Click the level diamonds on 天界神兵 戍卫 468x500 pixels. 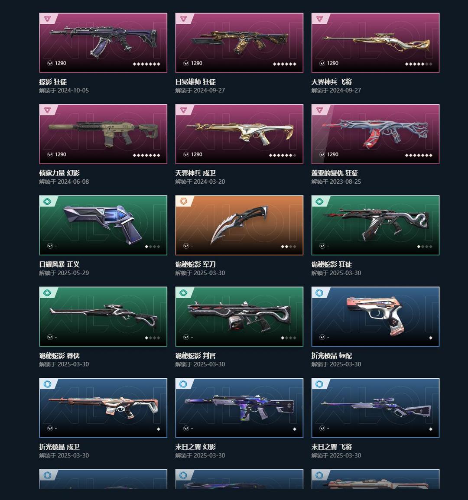tap(283, 155)
